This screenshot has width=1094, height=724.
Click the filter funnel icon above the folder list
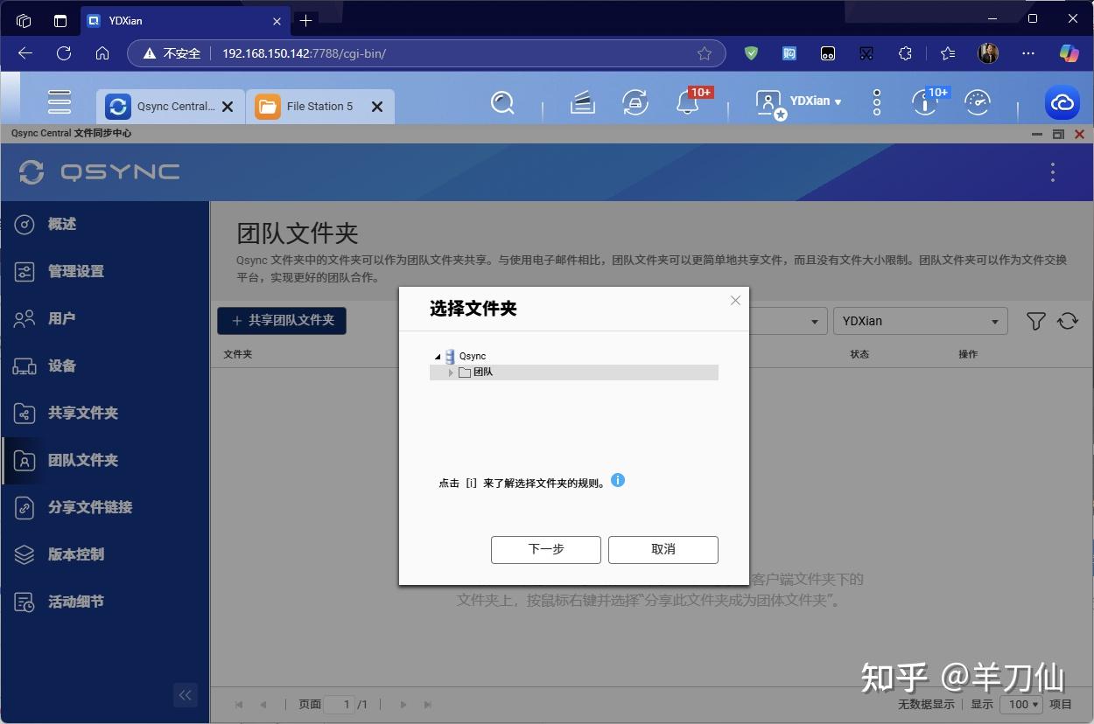[x=1035, y=321]
